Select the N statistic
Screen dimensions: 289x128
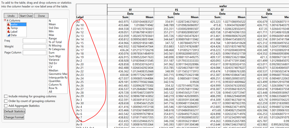50,21
